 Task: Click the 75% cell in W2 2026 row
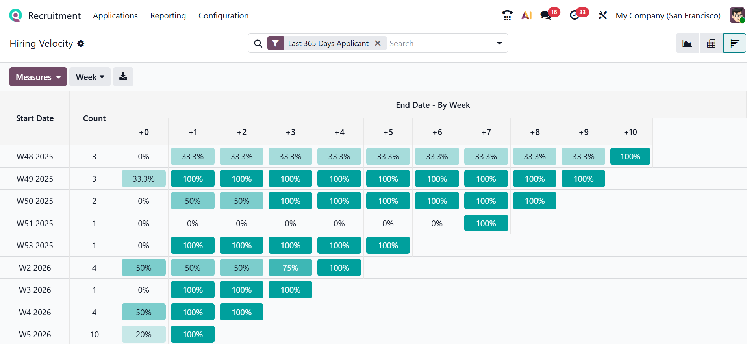click(290, 268)
